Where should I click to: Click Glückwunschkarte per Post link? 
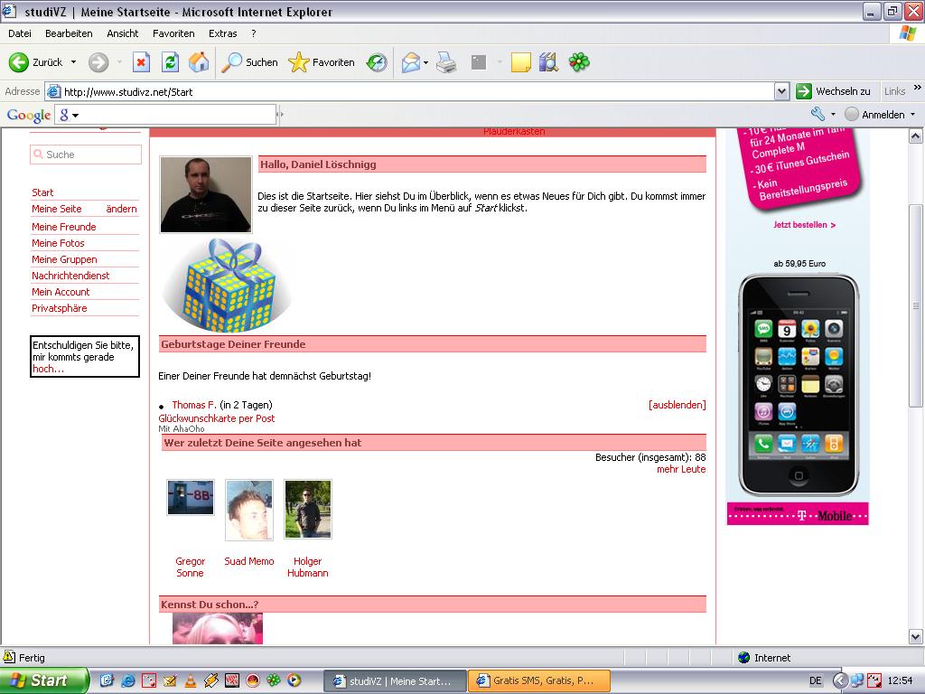217,418
